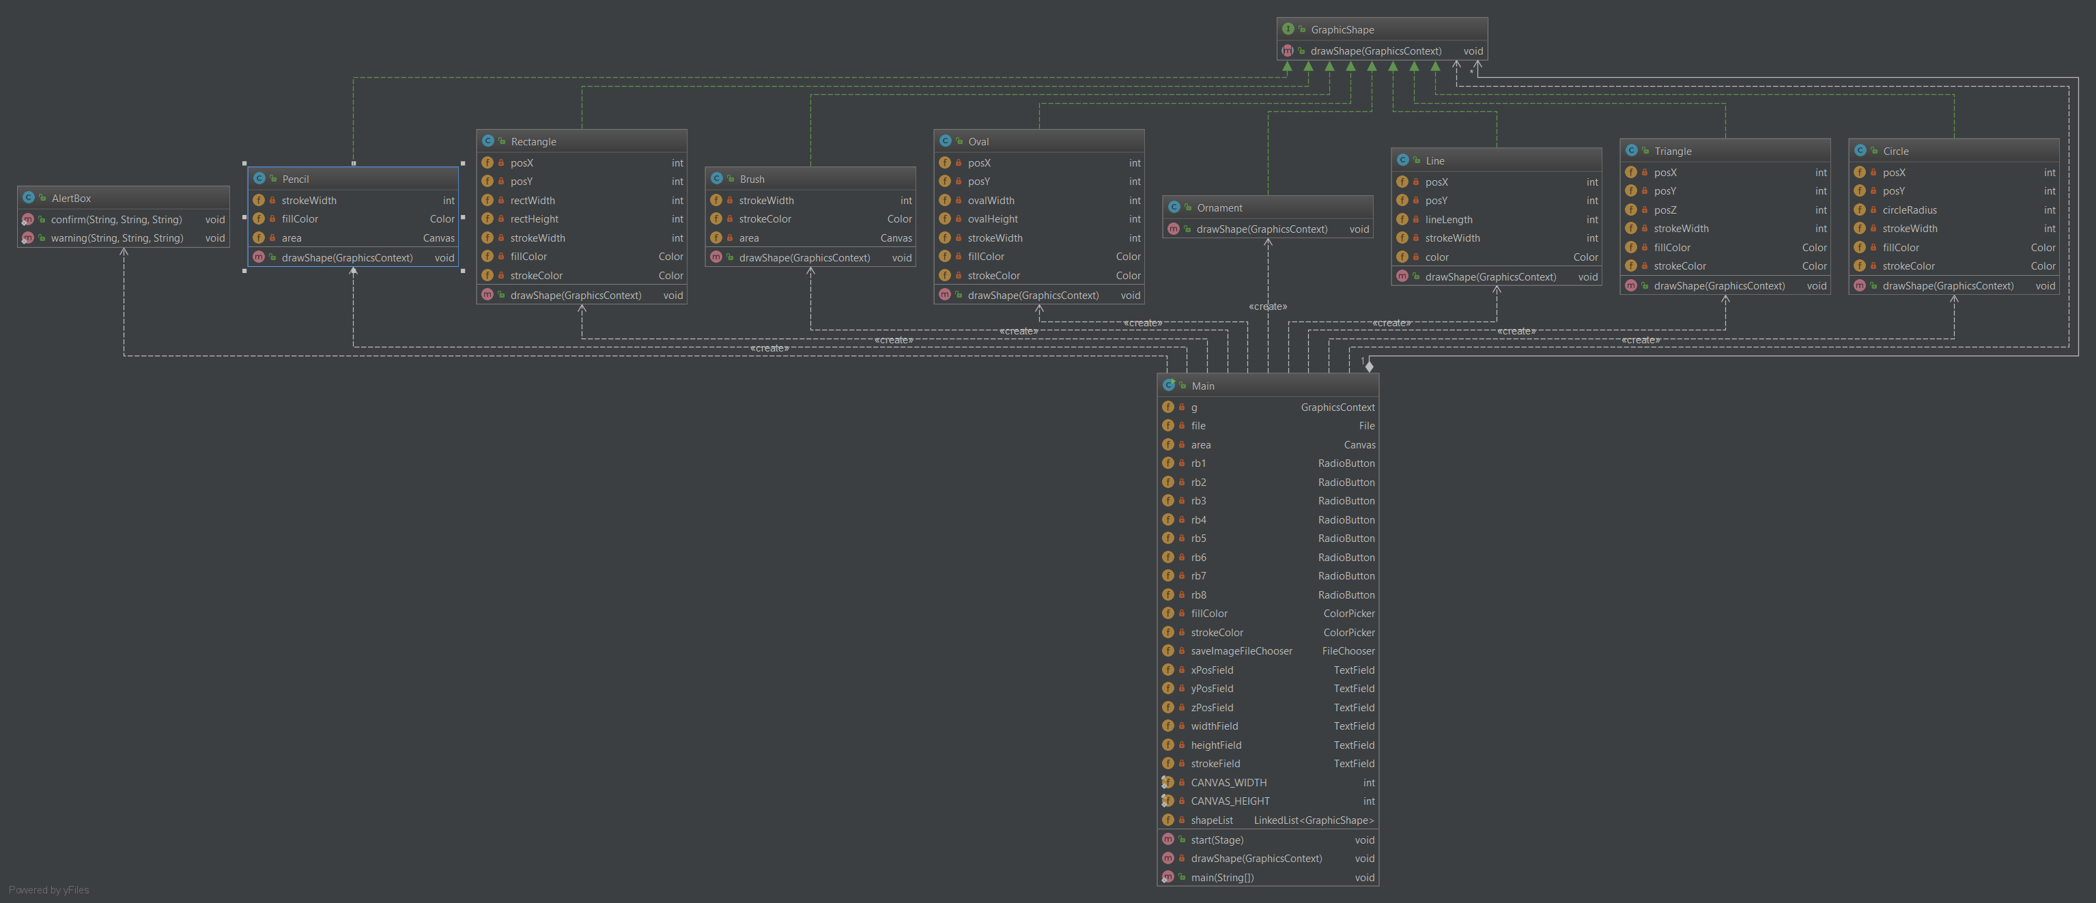Click the field icon of Main shapeList
This screenshot has height=903, width=2096.
tap(1168, 820)
